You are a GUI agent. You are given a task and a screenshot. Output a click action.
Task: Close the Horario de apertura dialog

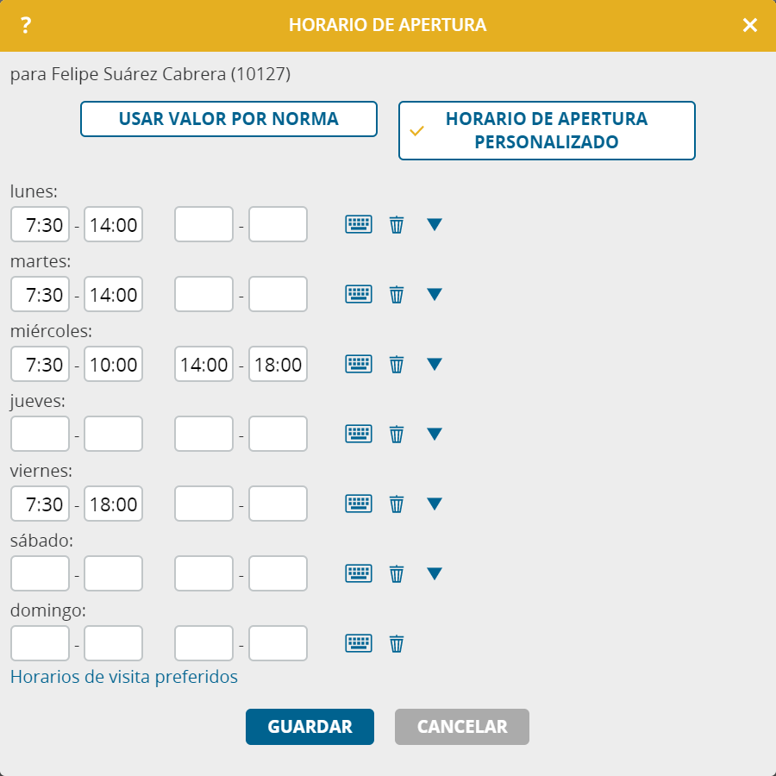tap(750, 25)
